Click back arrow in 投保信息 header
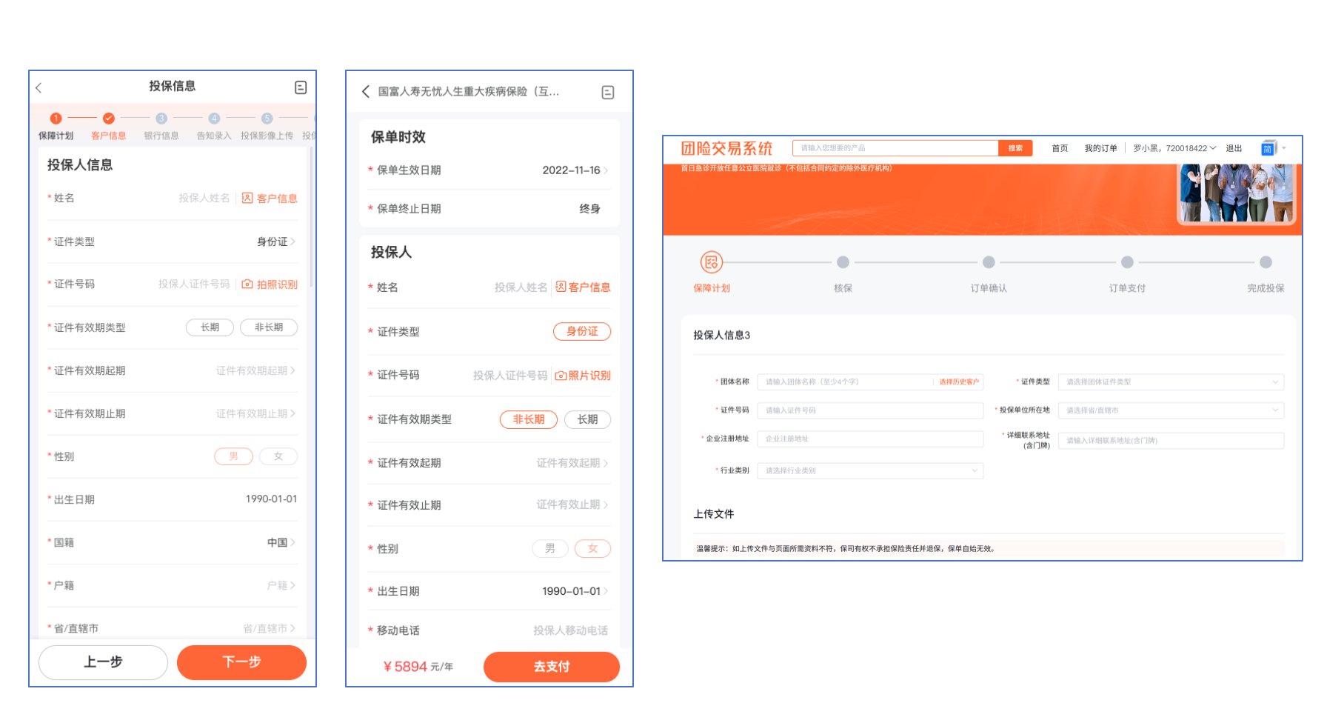Image resolution: width=1327 pixels, height=723 pixels. tap(39, 87)
